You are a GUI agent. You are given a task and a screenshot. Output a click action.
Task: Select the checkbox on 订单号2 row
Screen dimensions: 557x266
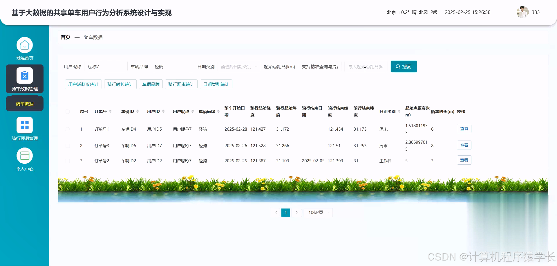pos(68,161)
